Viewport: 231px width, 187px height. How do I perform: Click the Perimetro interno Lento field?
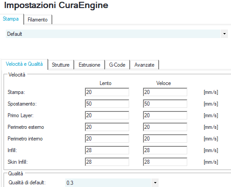(107, 139)
